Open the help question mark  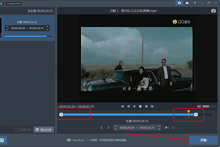[195, 3]
